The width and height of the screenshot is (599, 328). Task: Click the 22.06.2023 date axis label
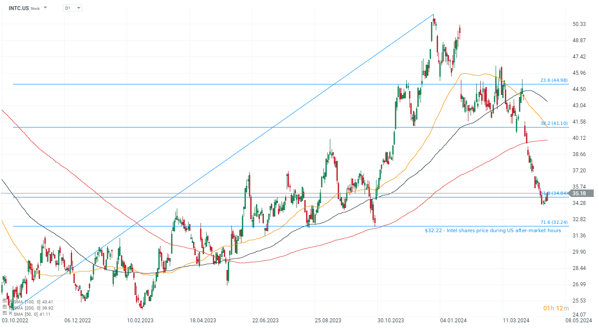pos(266,320)
